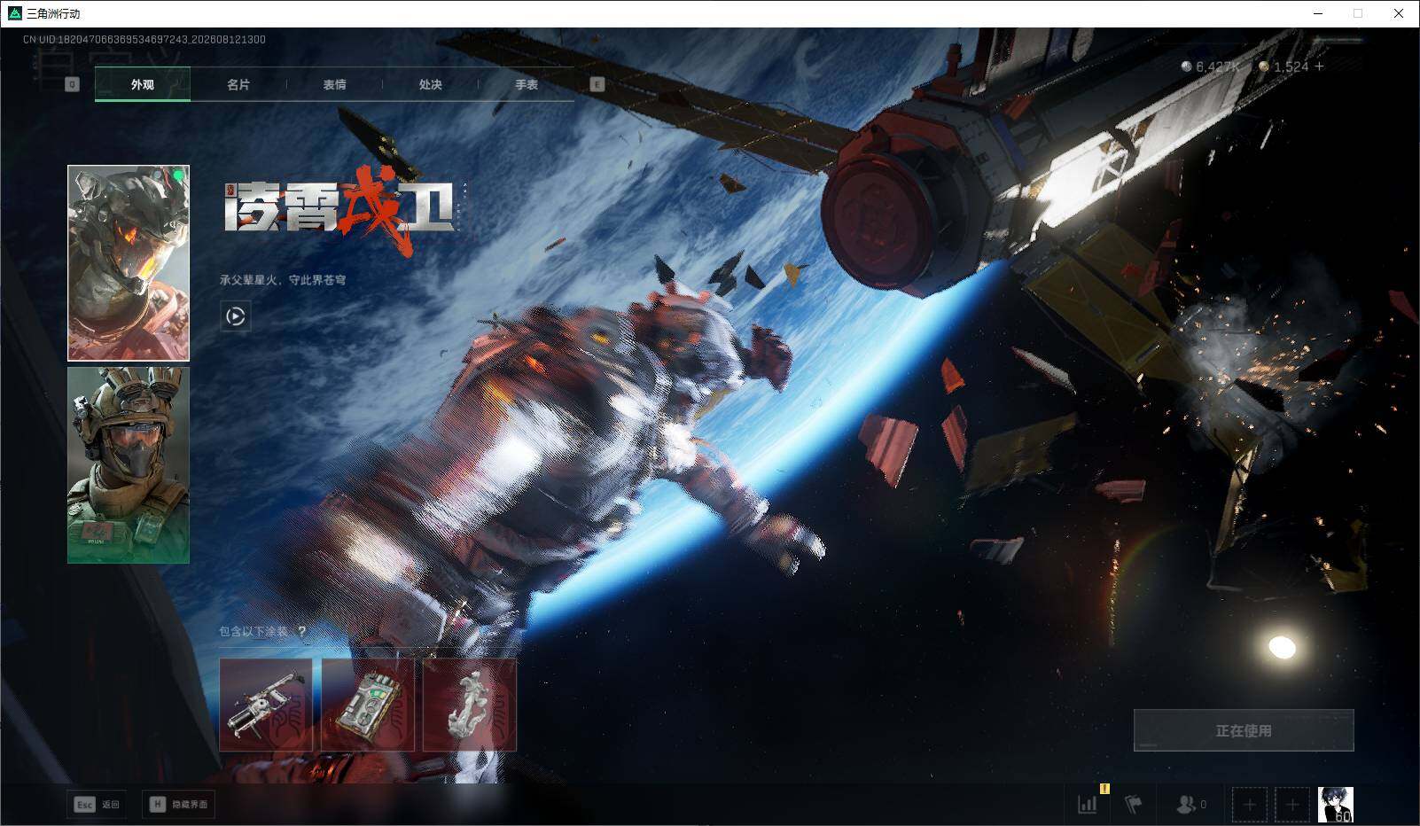Click the gold currency coin icon

pyautogui.click(x=1264, y=66)
